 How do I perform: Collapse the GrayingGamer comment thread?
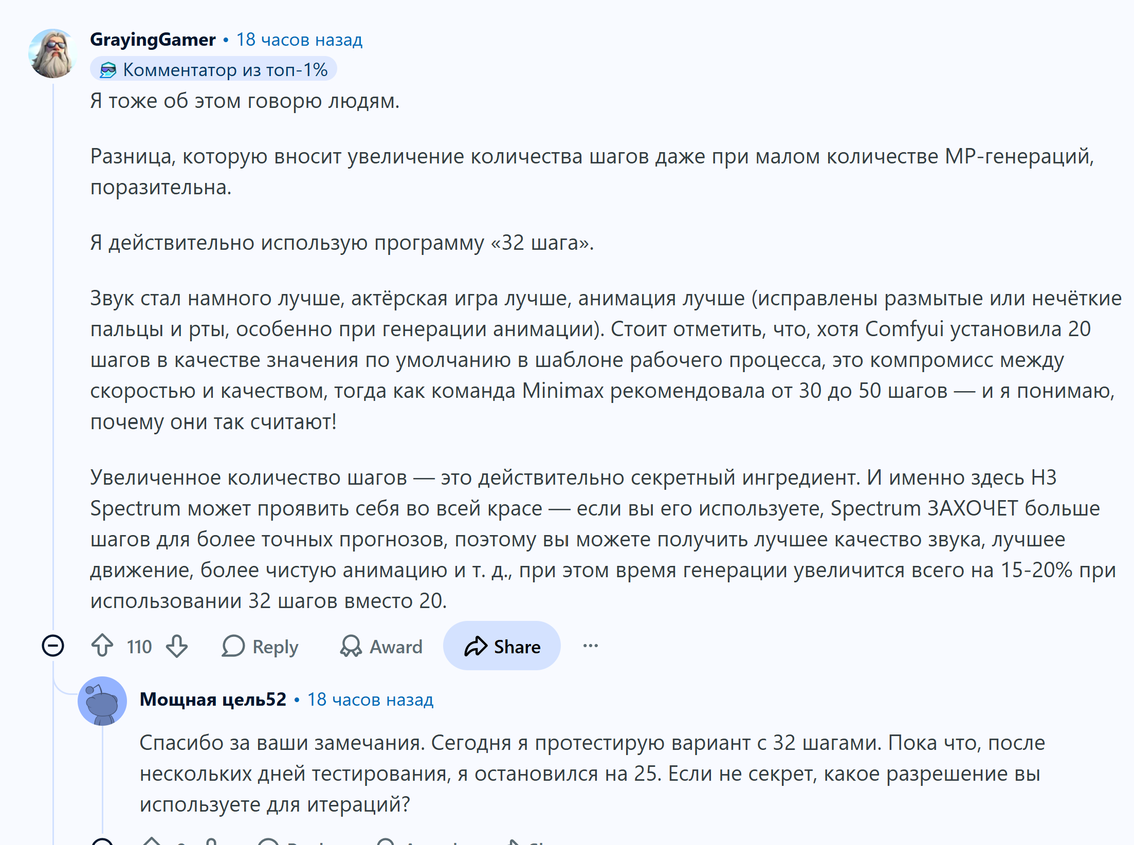53,646
